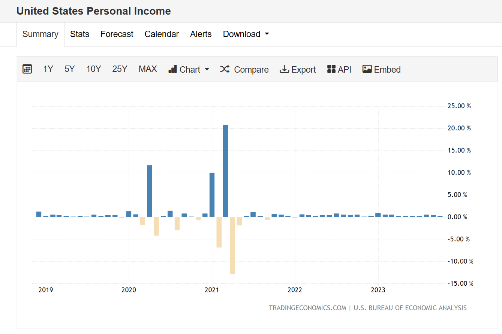Select the 5Y time range
Viewport: 502px width, 334px height.
coord(69,69)
